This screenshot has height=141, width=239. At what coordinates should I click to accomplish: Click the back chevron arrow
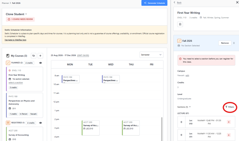click(x=174, y=2)
